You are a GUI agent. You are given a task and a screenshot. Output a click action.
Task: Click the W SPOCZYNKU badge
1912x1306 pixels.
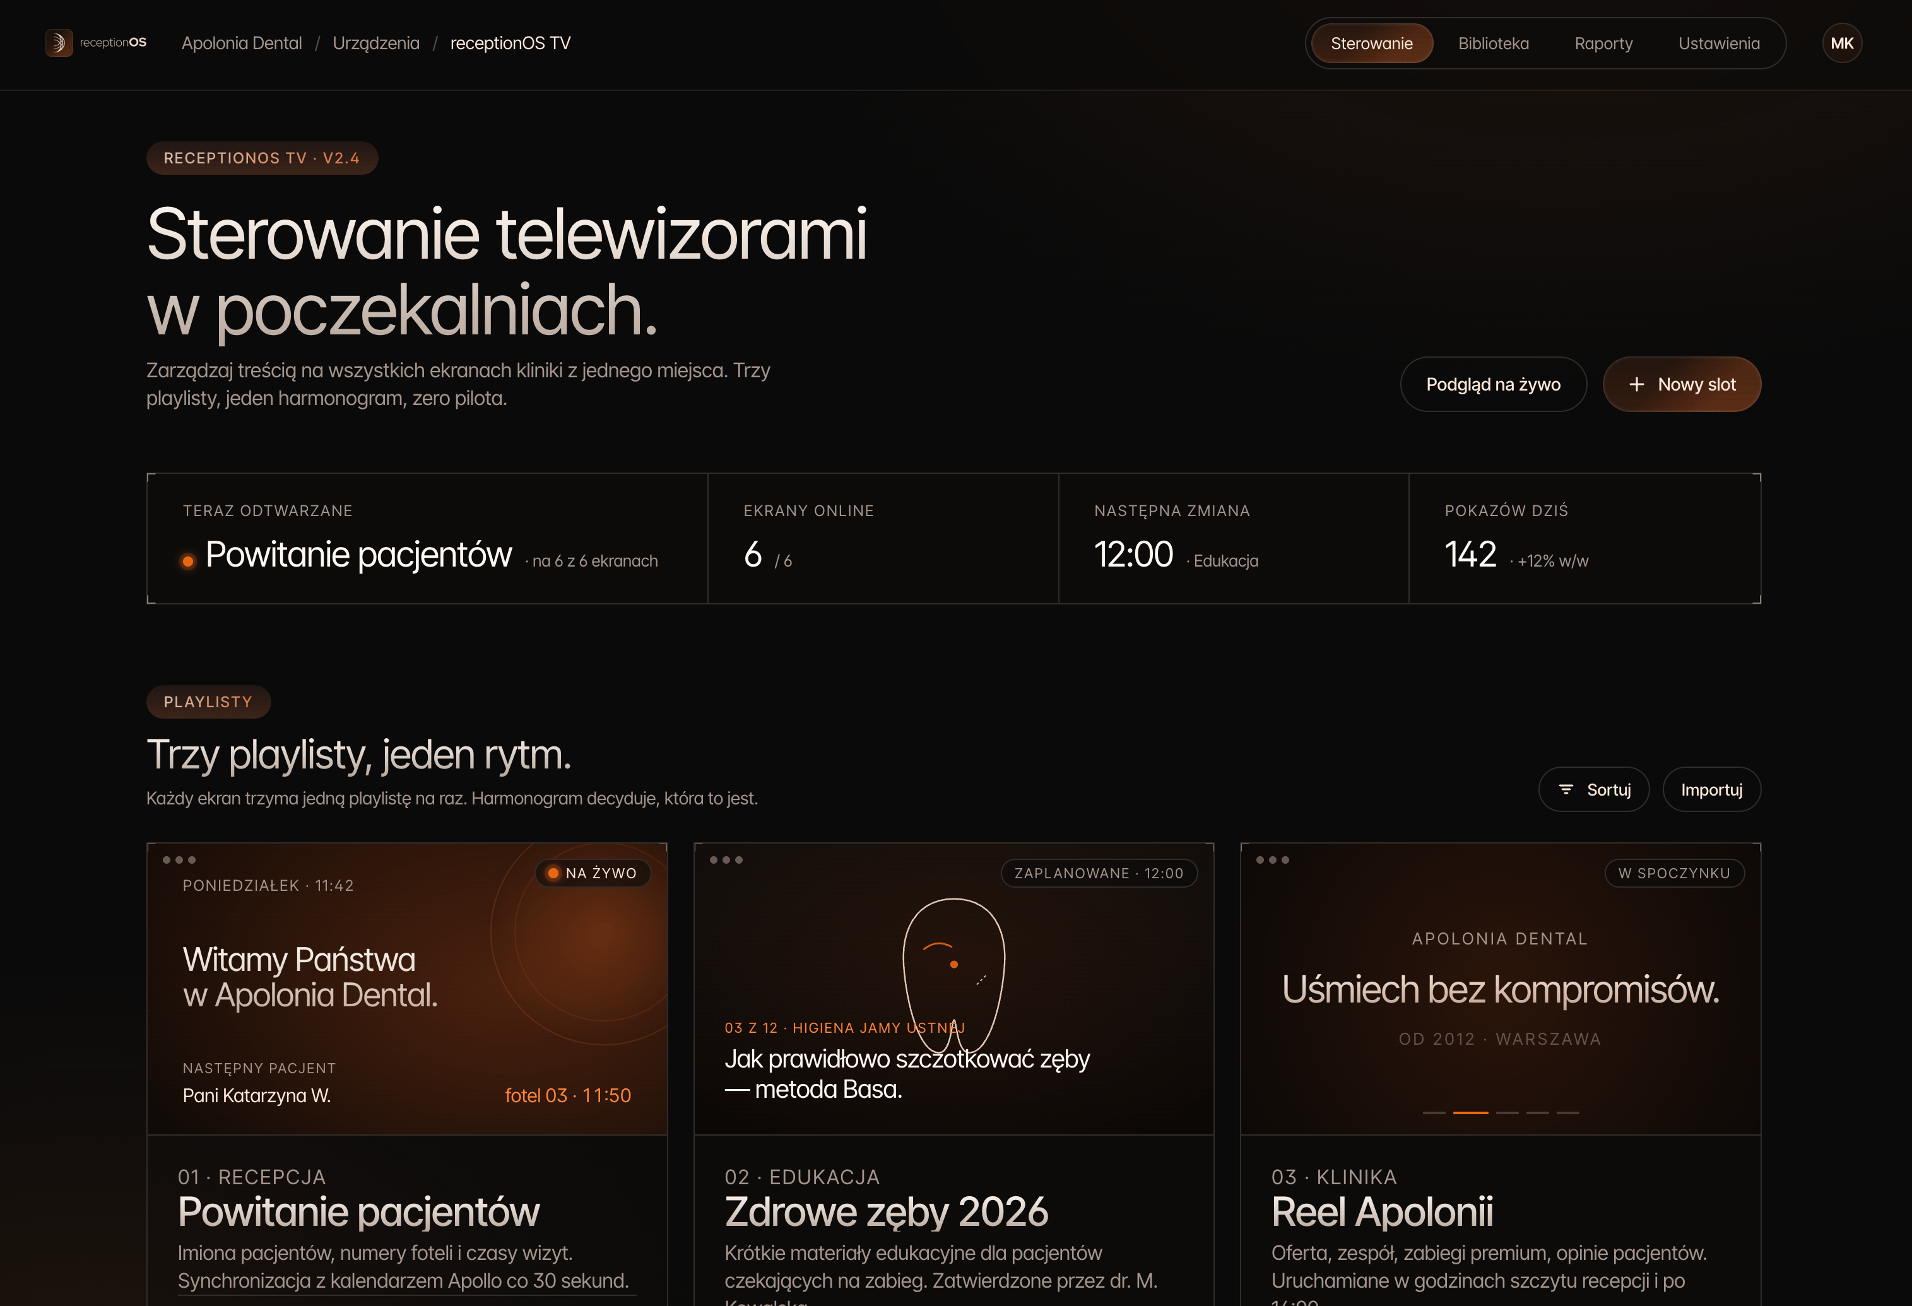click(1674, 873)
